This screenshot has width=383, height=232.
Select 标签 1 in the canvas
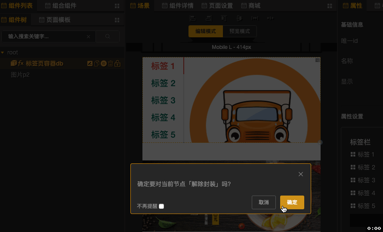tap(163, 66)
